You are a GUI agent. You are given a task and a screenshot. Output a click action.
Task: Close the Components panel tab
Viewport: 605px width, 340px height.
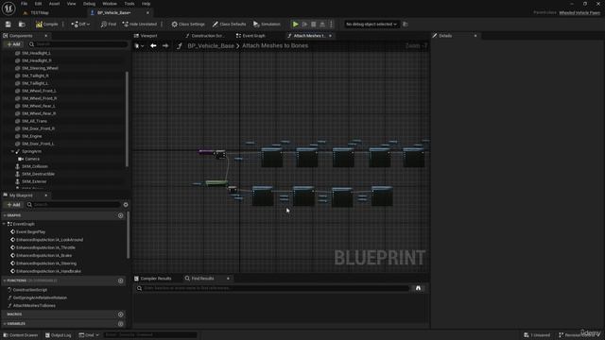(46, 36)
